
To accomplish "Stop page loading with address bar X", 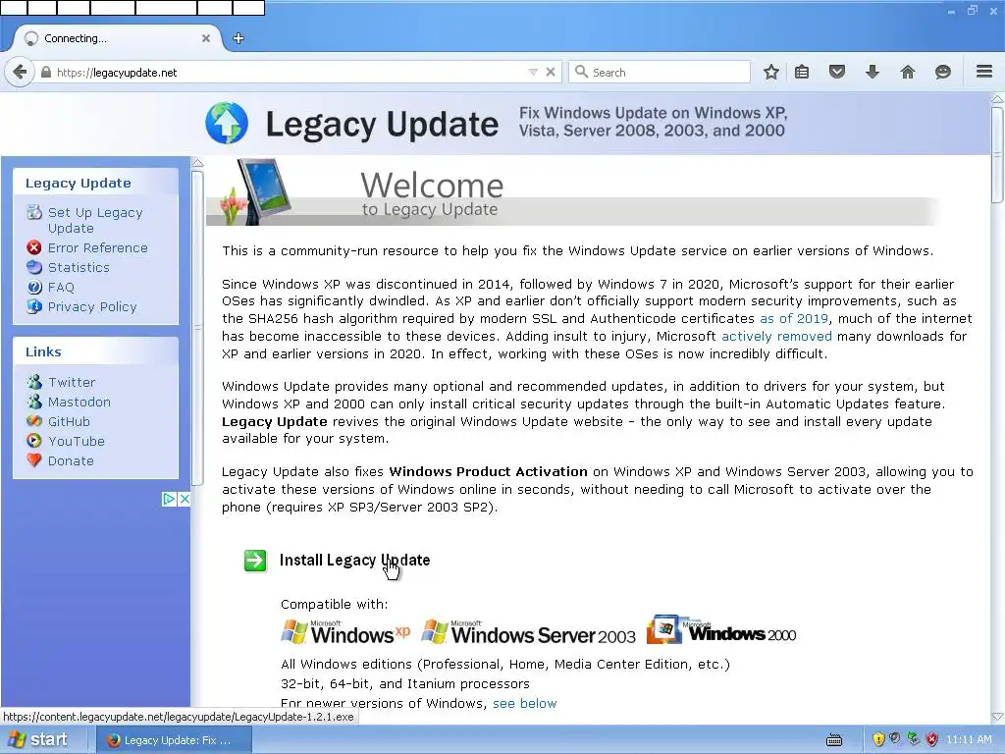I will point(550,73).
